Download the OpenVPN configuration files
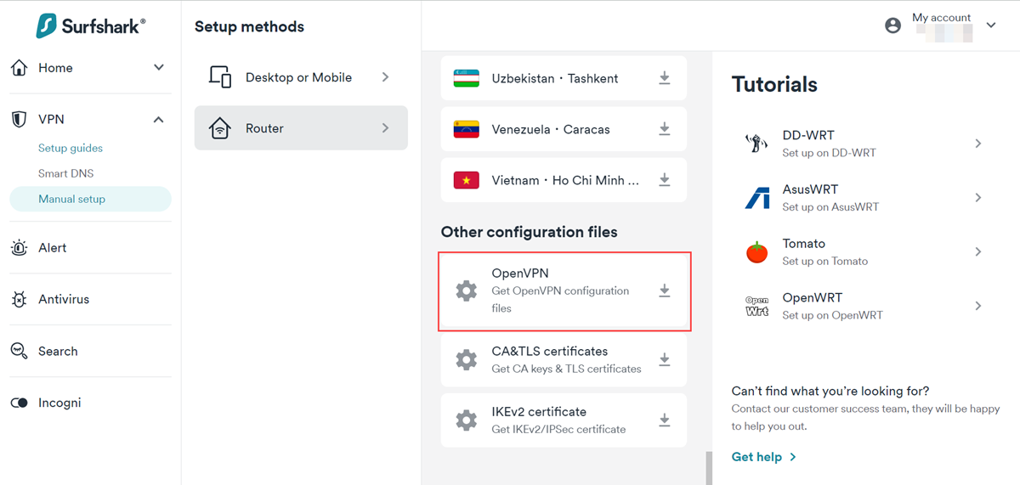 (665, 291)
